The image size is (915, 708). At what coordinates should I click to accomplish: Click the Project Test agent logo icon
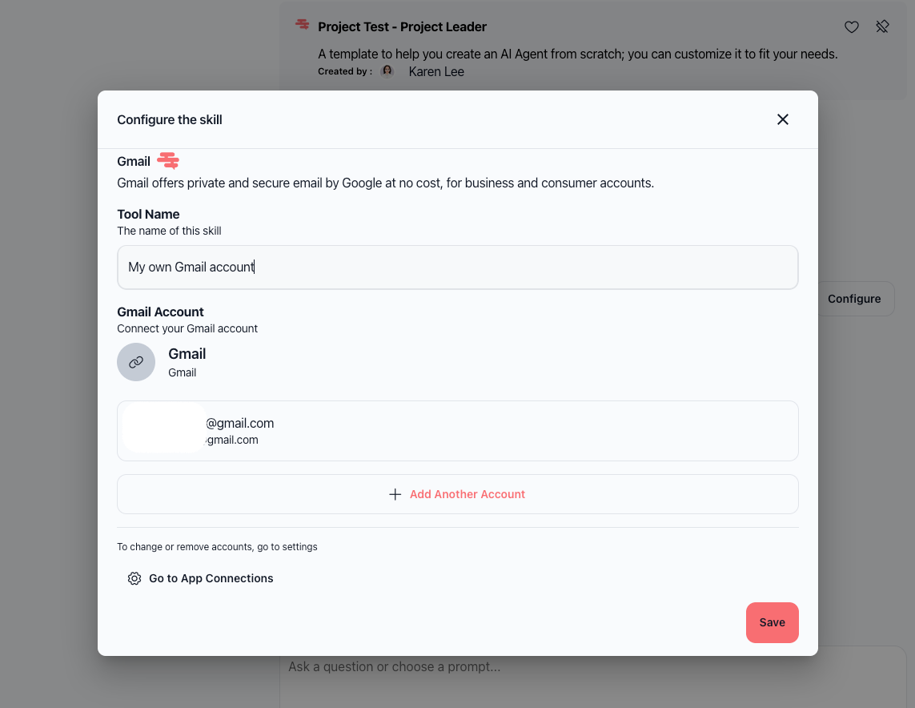[x=303, y=24]
